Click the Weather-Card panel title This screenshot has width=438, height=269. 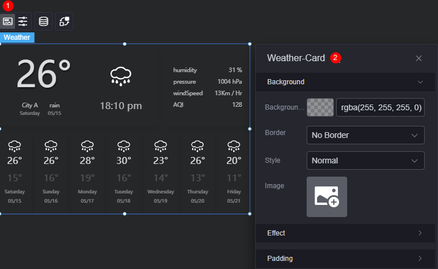tap(296, 58)
